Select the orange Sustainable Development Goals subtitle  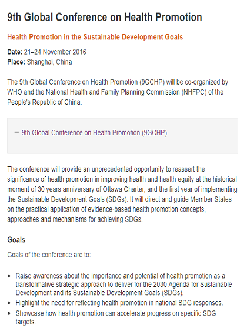[x=95, y=37]
